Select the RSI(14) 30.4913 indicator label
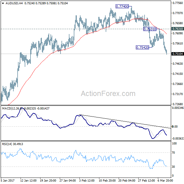This screenshot has width=184, height=184. [13, 144]
